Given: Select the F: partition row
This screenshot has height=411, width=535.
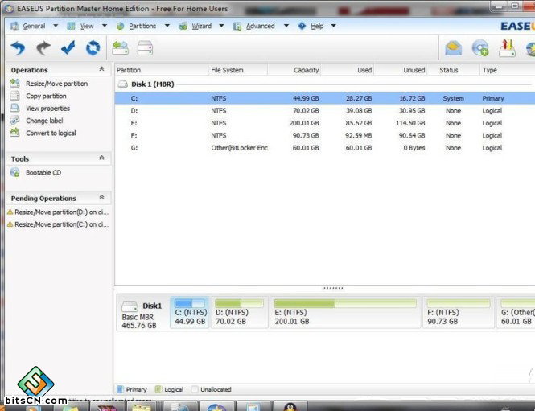Looking at the screenshot, I should (325, 135).
